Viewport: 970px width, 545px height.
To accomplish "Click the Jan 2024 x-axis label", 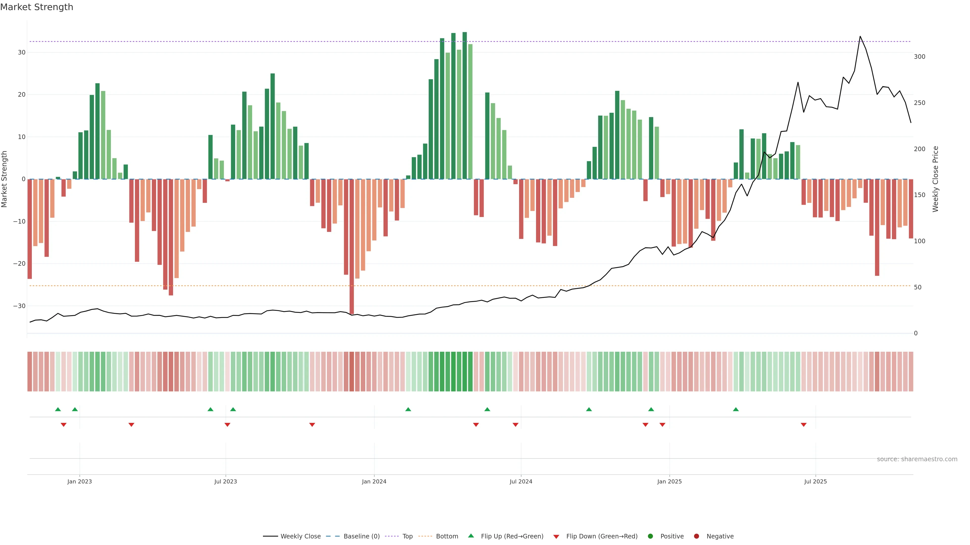I will click(x=374, y=481).
